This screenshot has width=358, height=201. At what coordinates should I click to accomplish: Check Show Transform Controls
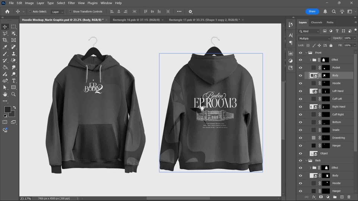pyautogui.click(x=71, y=12)
